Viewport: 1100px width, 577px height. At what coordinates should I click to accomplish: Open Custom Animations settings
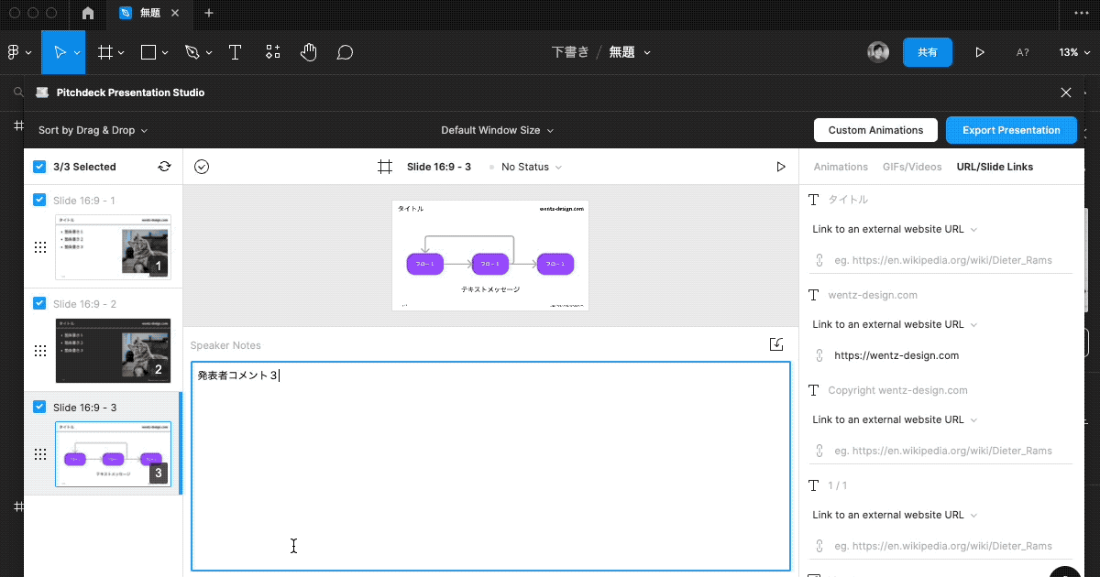pyautogui.click(x=875, y=130)
